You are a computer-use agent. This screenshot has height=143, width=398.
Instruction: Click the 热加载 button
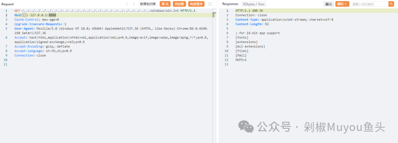179,4
